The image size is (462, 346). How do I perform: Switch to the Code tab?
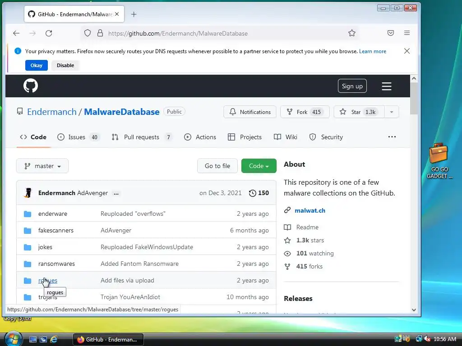click(33, 137)
